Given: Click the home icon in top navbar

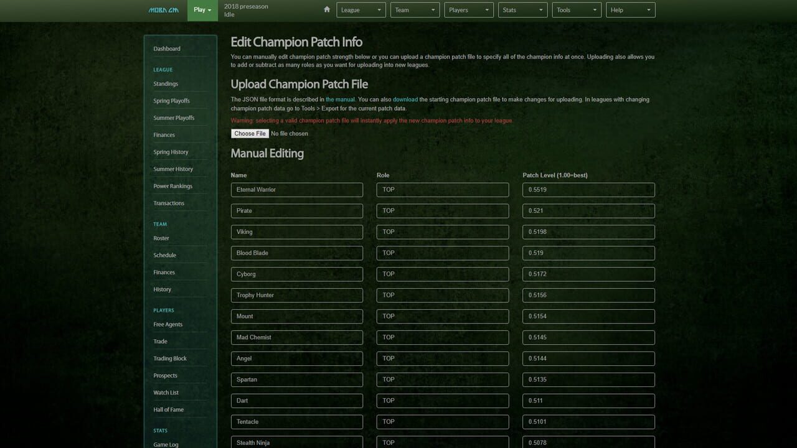Looking at the screenshot, I should pos(327,10).
